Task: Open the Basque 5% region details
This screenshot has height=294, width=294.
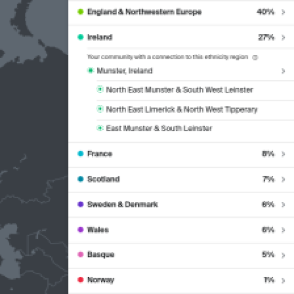Action: click(x=181, y=255)
